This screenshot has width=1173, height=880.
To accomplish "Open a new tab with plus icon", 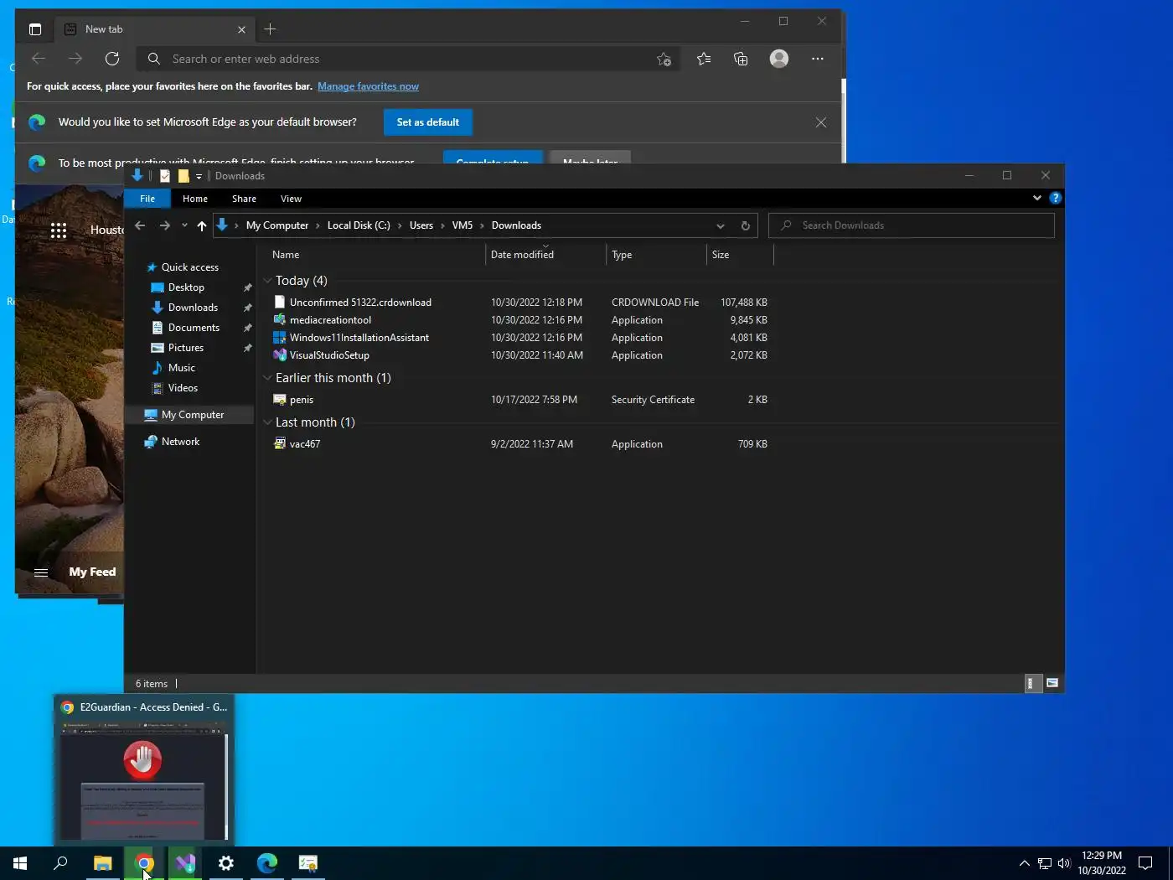I will (270, 29).
